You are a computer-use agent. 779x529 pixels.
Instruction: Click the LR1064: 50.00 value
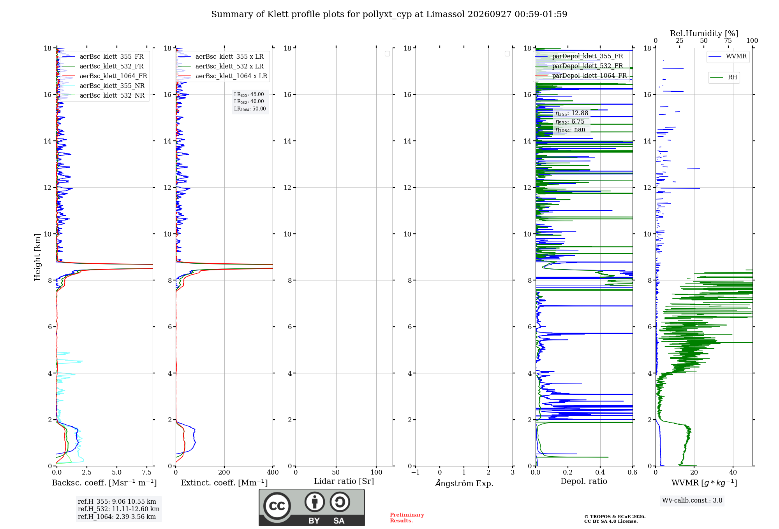click(250, 109)
